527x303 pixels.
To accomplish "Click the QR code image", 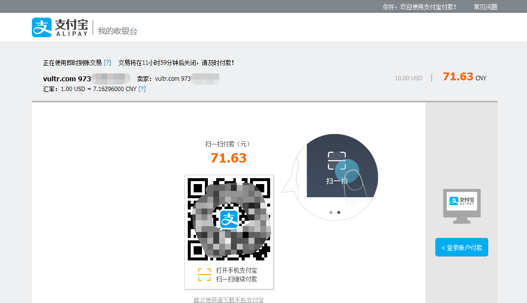I will coord(229,219).
